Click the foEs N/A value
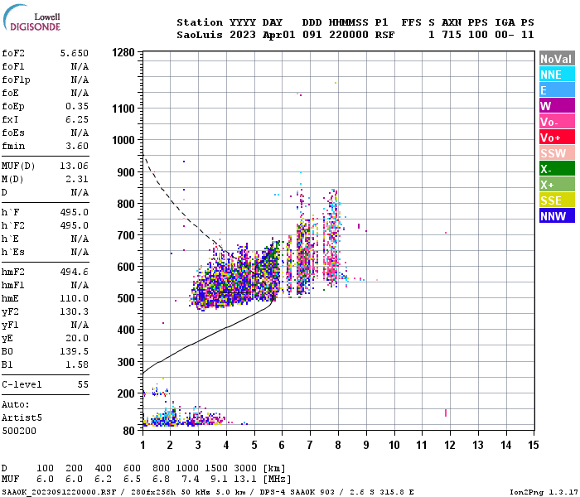 (80, 133)
